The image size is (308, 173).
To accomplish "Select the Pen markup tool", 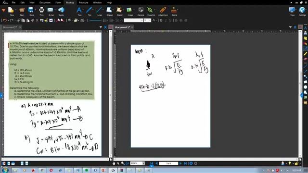I will [x=89, y=10].
